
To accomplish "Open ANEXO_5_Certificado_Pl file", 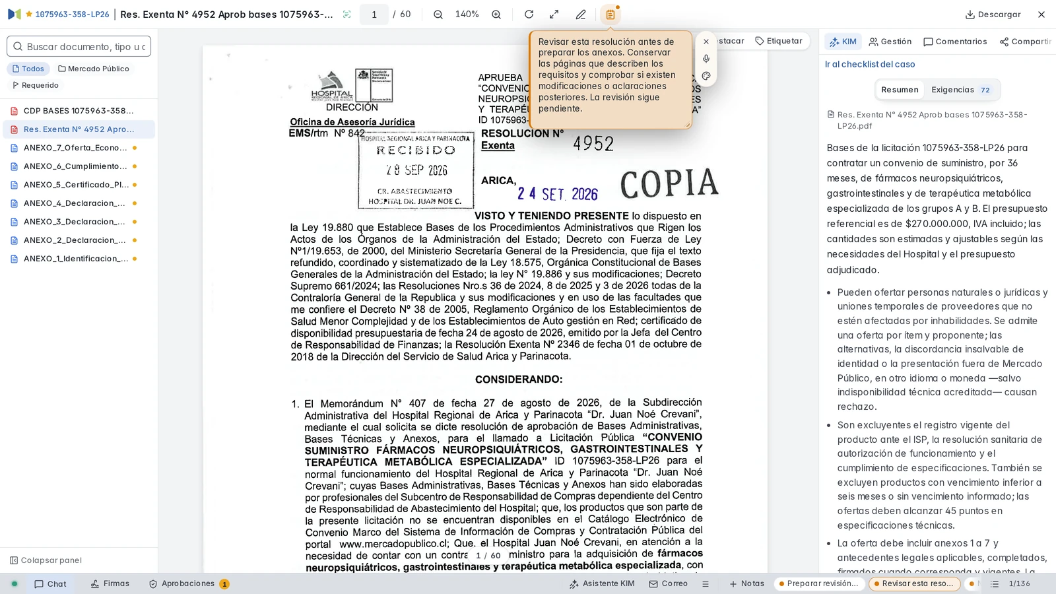I will tap(79, 185).
